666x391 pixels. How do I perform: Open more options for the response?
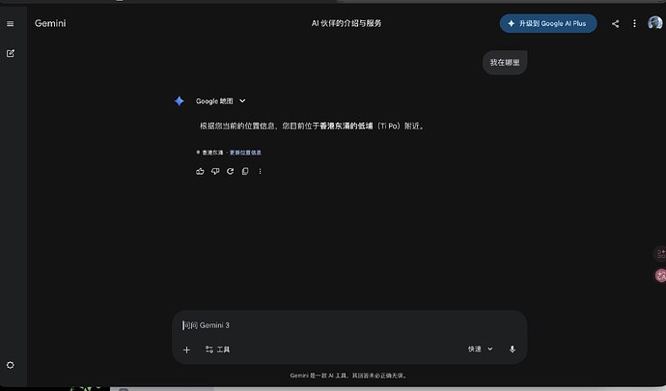pyautogui.click(x=260, y=171)
